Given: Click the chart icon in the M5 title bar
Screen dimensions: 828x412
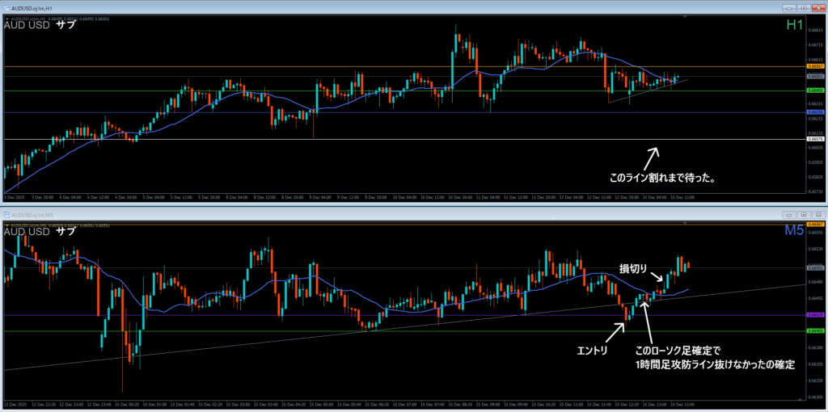Looking at the screenshot, I should [6, 215].
